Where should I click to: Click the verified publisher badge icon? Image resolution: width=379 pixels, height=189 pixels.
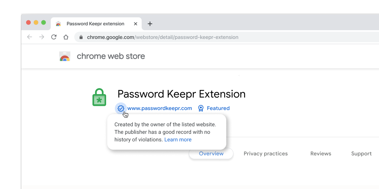(x=121, y=108)
